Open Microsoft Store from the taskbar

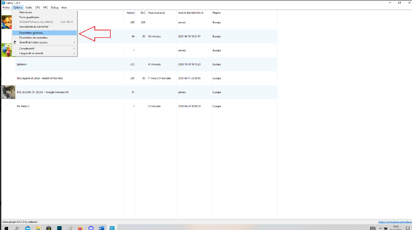(49, 228)
